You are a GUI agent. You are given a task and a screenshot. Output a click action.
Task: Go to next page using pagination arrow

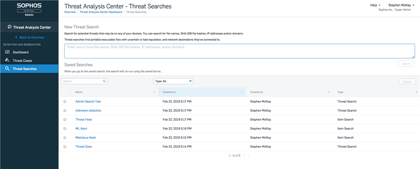click(x=249, y=155)
